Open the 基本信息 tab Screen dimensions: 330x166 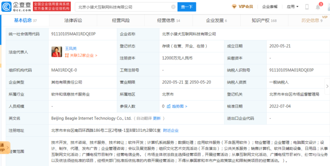(x=25, y=20)
